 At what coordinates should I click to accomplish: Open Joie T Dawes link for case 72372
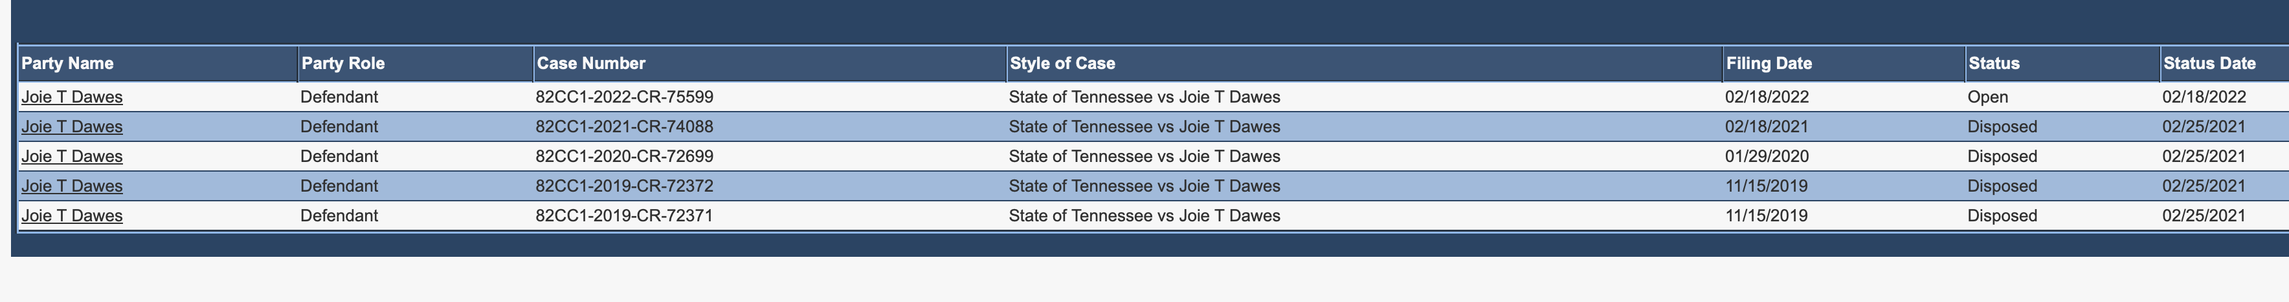point(72,186)
